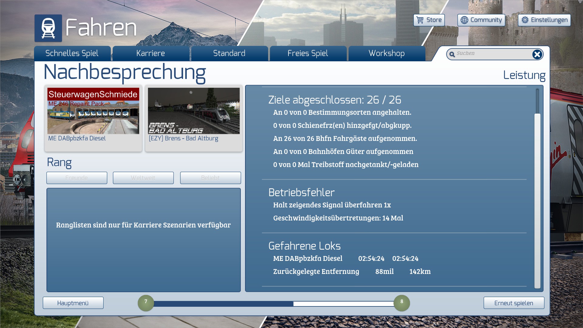Screen dimensions: 583x328
Task: Open the Workshop tab
Action: click(x=387, y=53)
